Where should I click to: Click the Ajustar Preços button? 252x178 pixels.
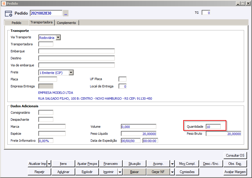coord(87,164)
